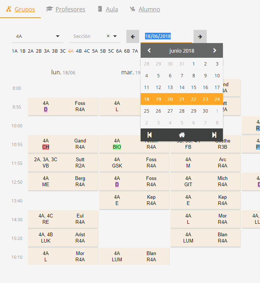Image resolution: width=260 pixels, height=283 pixels.
Task: Click the Alumno student icon
Action: pyautogui.click(x=133, y=9)
